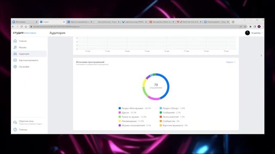Open the Главная home icon in sidebar
The height and width of the screenshot is (154, 275).
[x=15, y=41]
